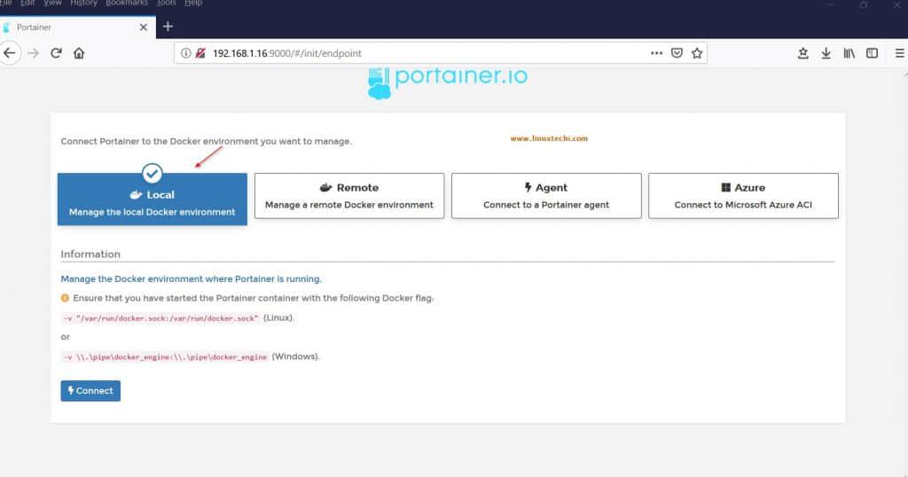
Task: Open page actions three-dot menu
Action: tap(656, 53)
